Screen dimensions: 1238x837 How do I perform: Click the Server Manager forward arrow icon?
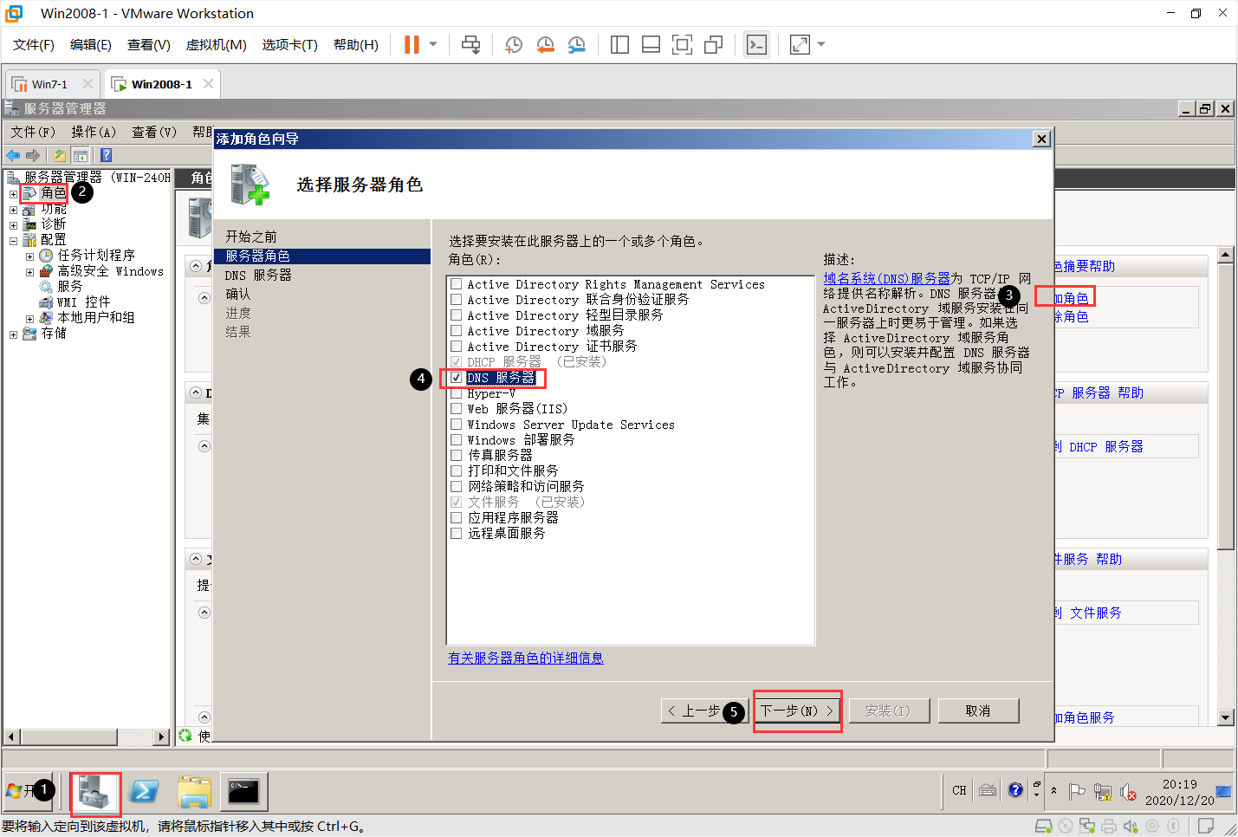[33, 155]
